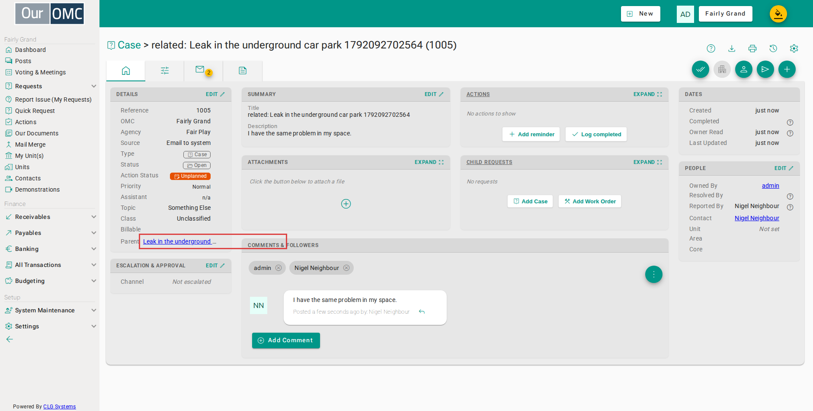Click Log completed button in Actions
Viewport: 813px width, 411px height.
pos(596,134)
